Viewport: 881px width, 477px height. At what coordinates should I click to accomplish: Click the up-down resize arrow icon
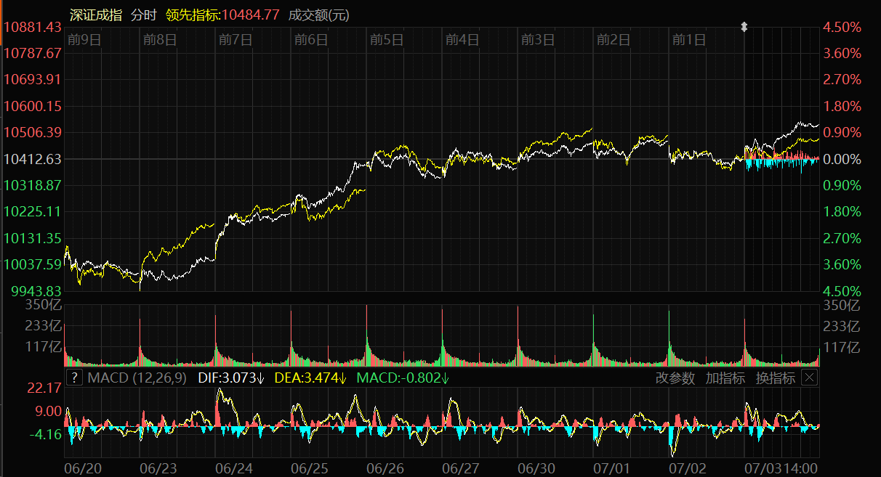point(744,27)
